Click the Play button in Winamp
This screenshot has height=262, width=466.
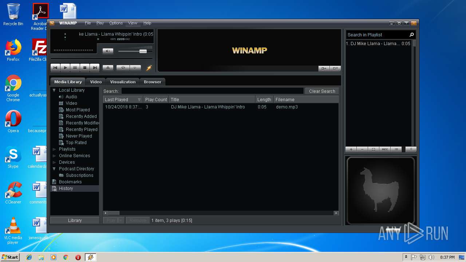click(65, 68)
